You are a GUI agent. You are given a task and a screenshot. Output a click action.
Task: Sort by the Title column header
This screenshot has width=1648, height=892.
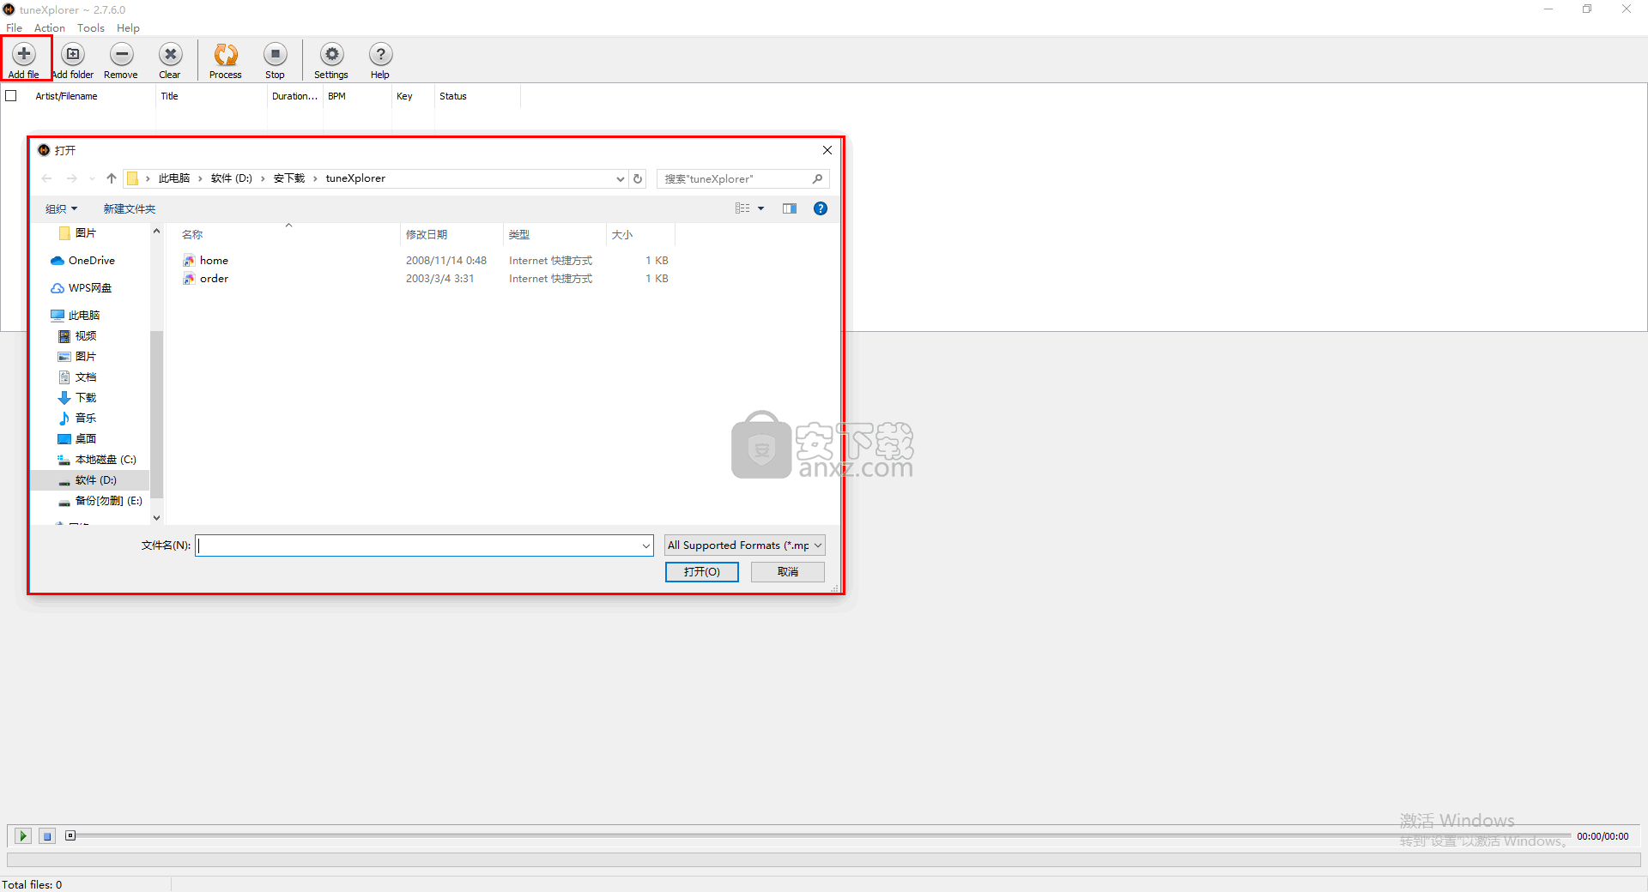(x=211, y=96)
